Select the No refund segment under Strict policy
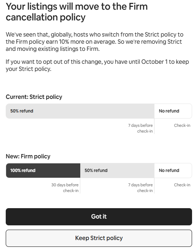 [x=173, y=111]
